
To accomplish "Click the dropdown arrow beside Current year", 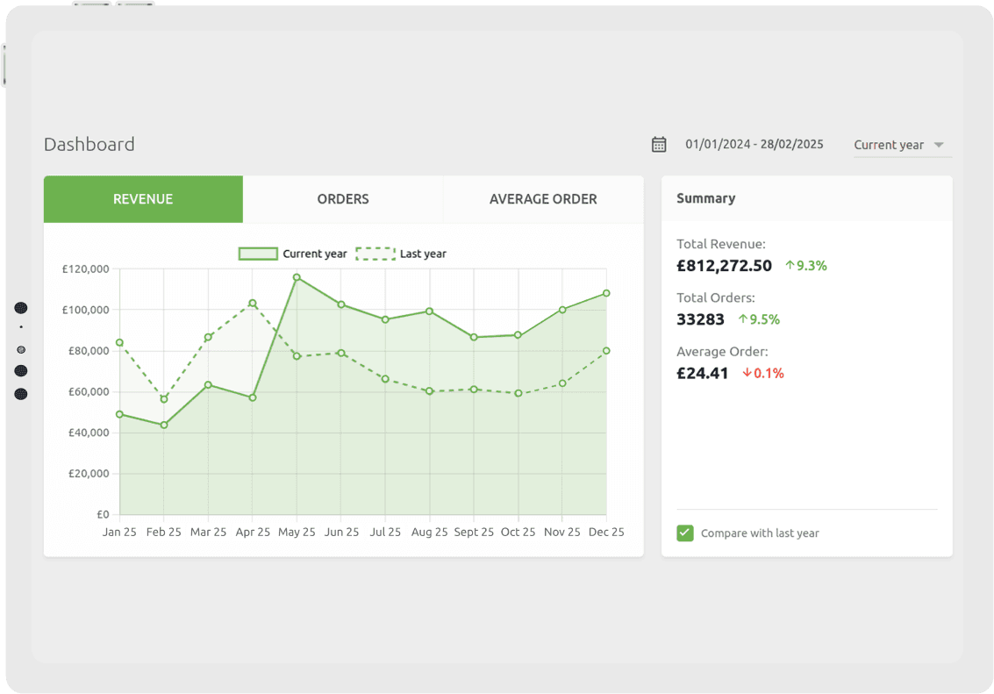I will click(x=940, y=145).
